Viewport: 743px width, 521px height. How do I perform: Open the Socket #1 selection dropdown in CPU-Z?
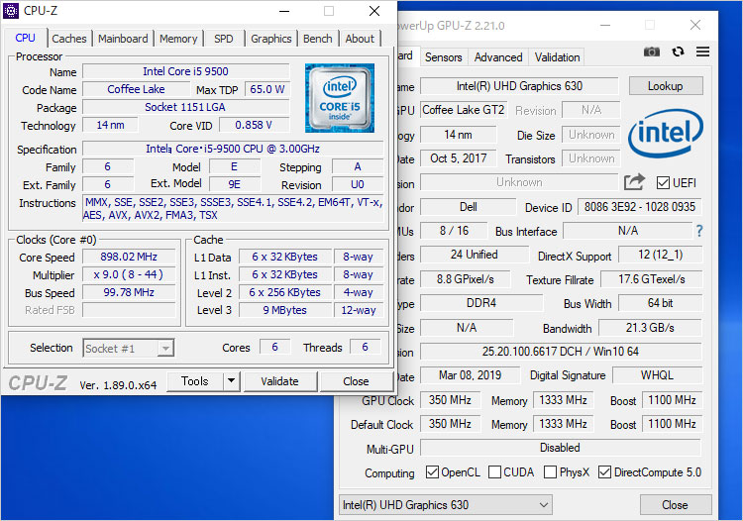129,348
